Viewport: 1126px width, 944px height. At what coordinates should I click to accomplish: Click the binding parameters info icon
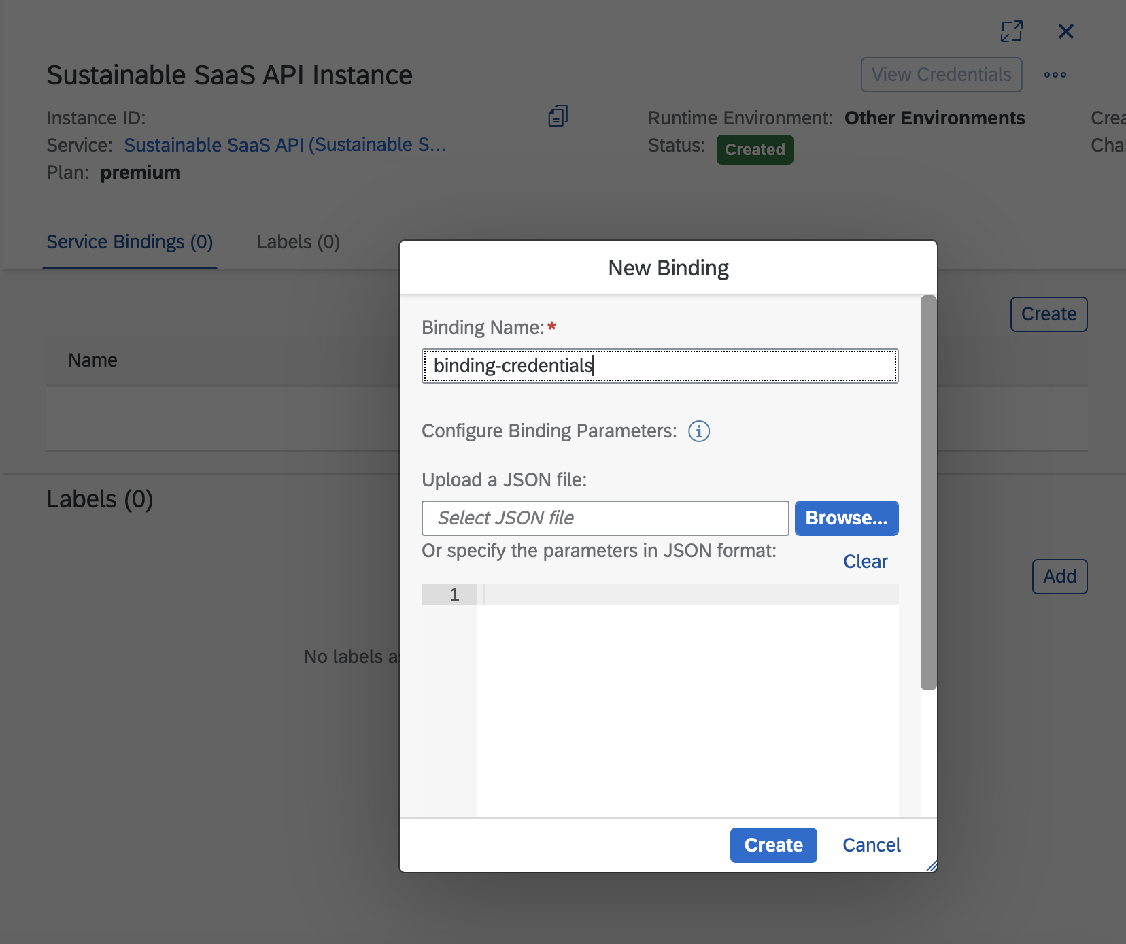click(699, 431)
